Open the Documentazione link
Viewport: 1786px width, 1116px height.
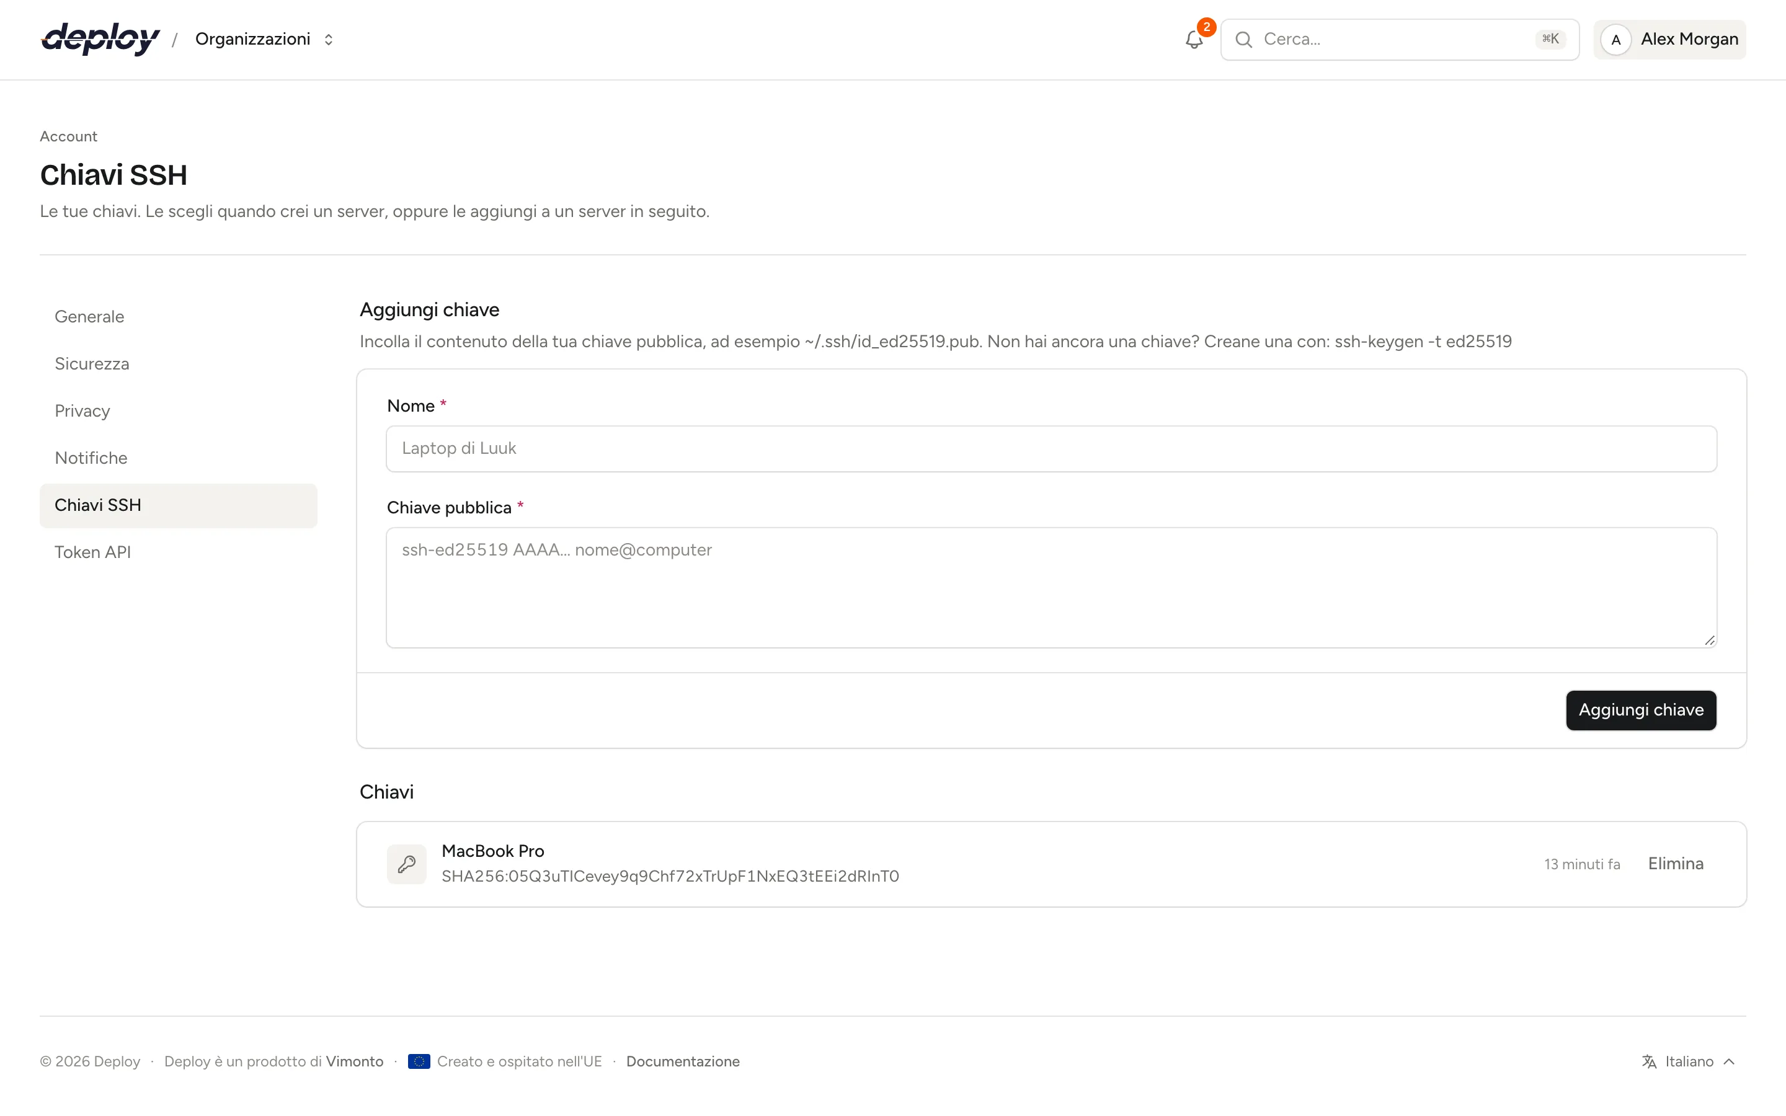683,1061
